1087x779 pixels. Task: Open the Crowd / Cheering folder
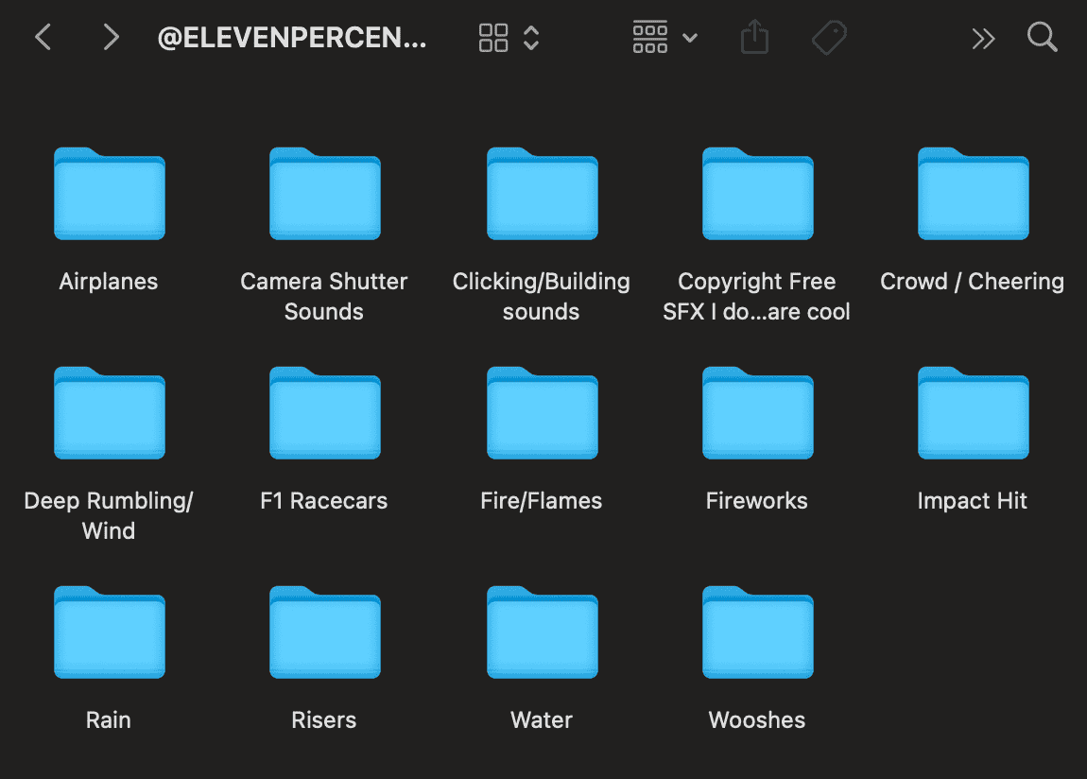coord(973,194)
